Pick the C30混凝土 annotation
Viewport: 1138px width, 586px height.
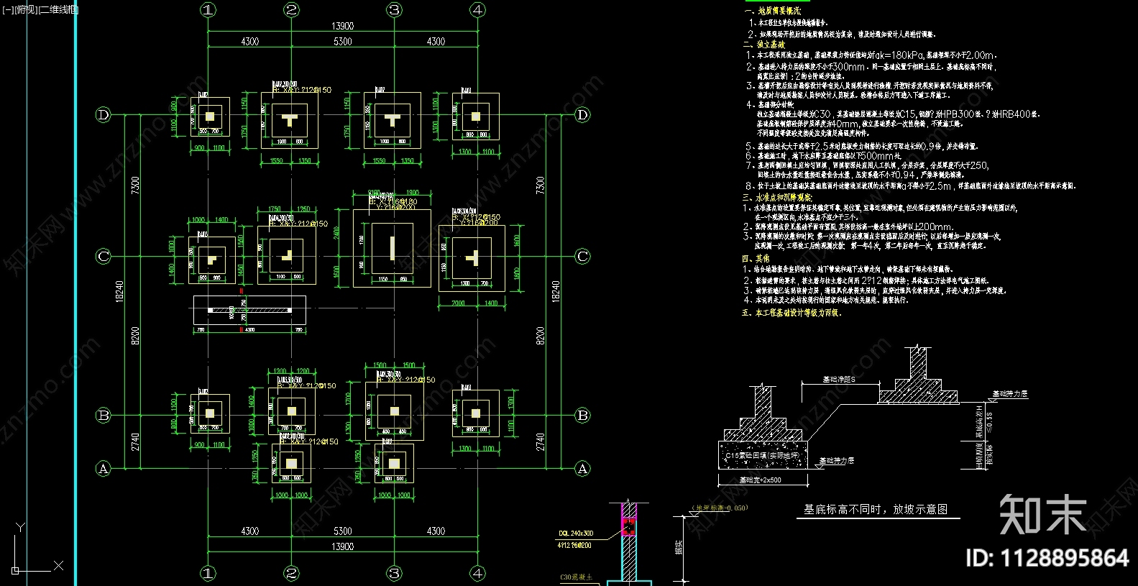(x=577, y=577)
